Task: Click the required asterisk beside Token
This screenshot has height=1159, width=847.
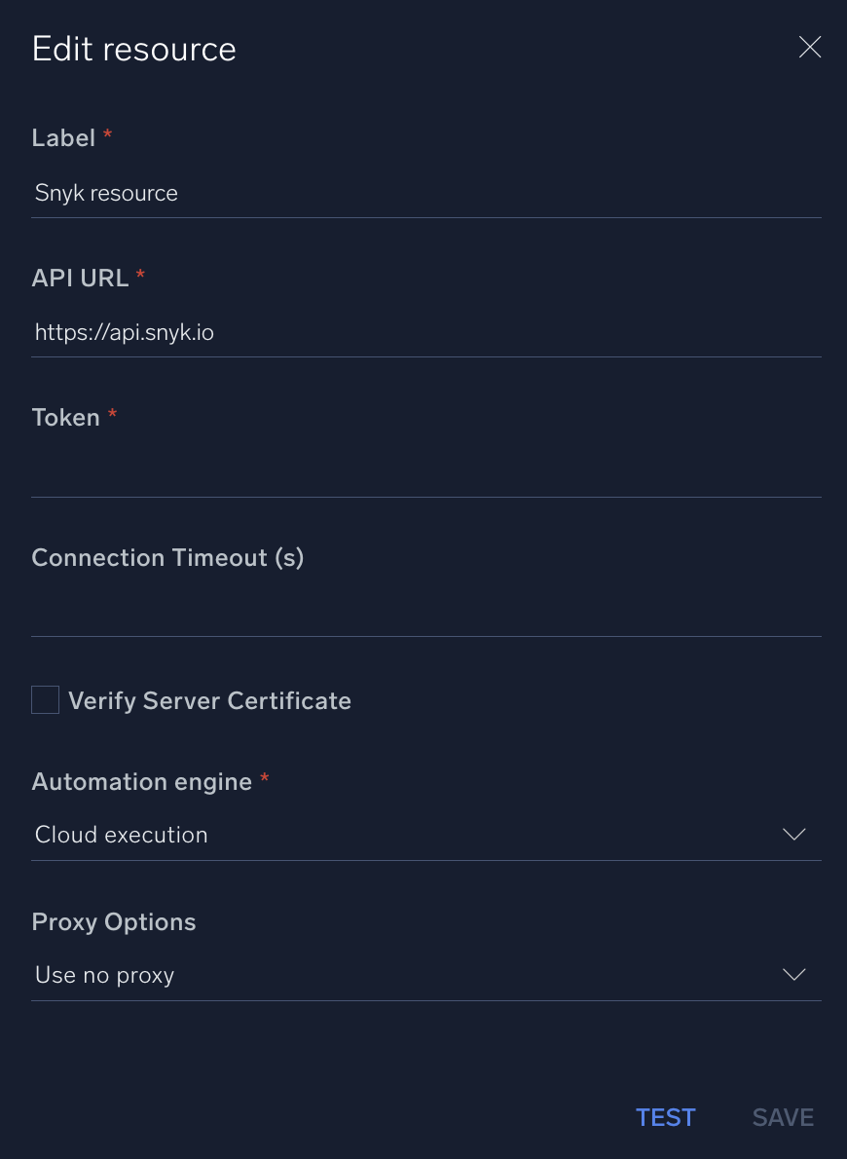Action: 111,414
